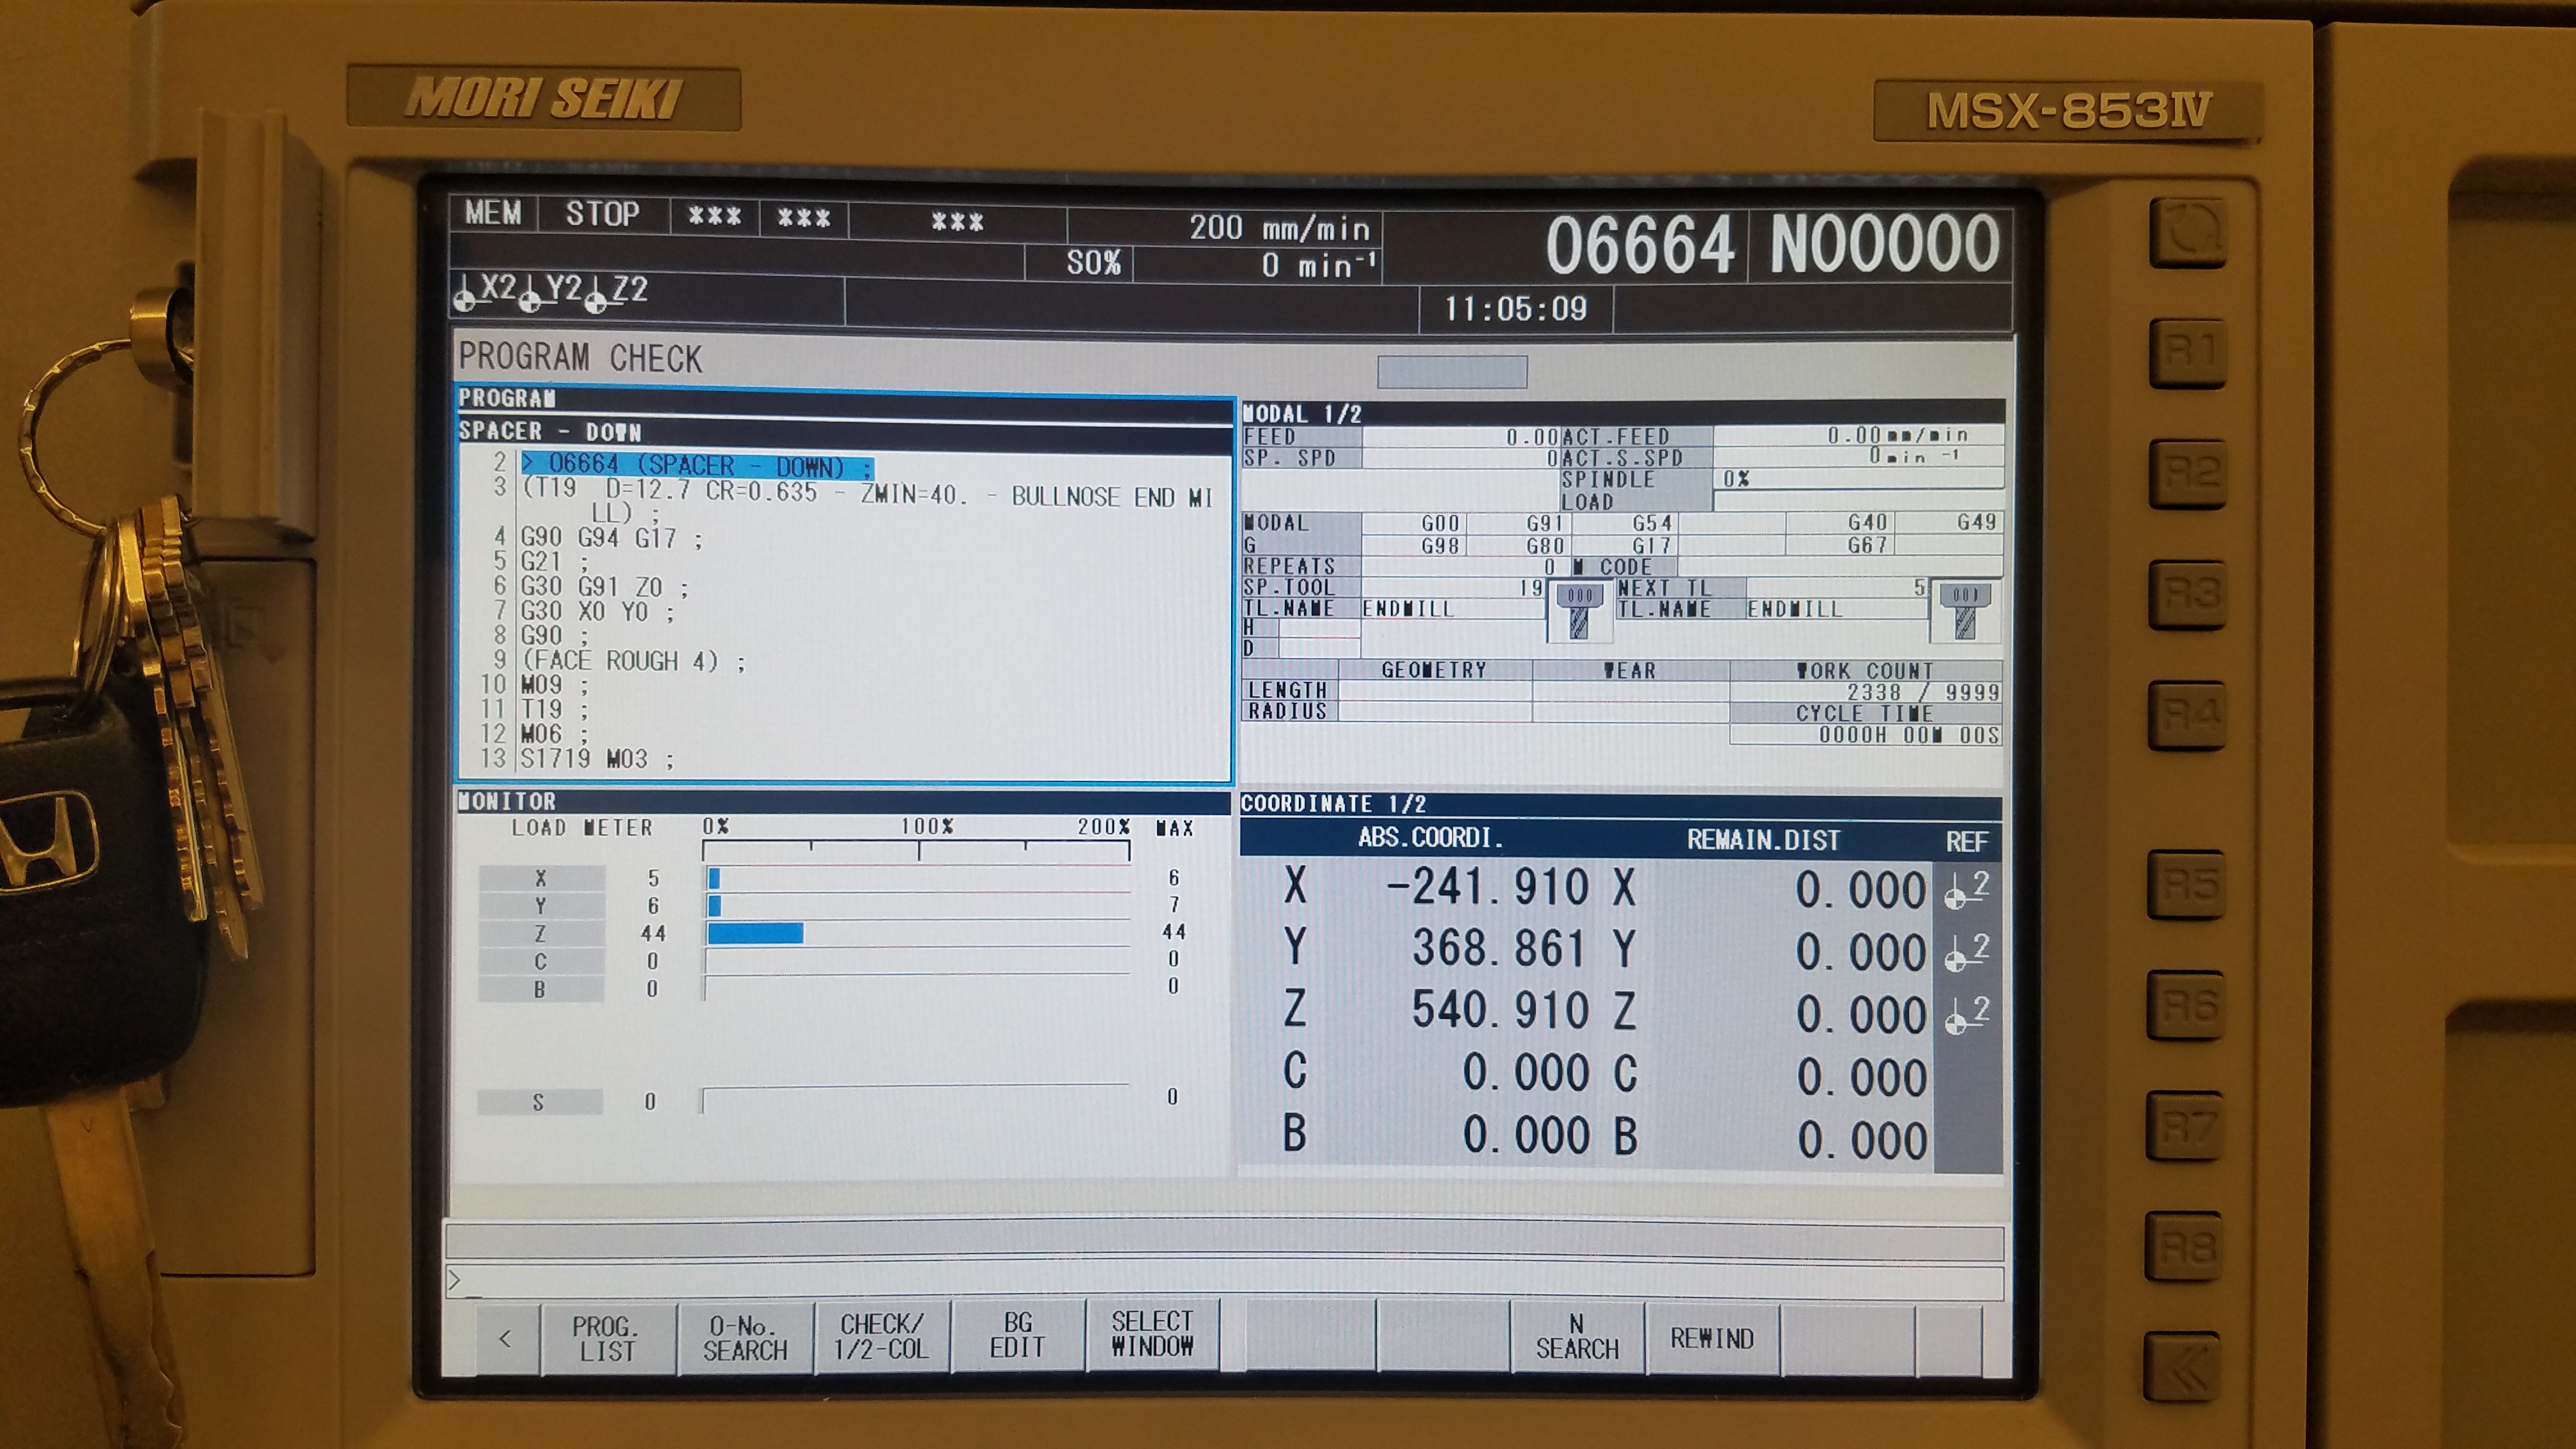This screenshot has height=1449, width=2576.
Task: Select the Z2 zero-return status icon
Action: 616,291
